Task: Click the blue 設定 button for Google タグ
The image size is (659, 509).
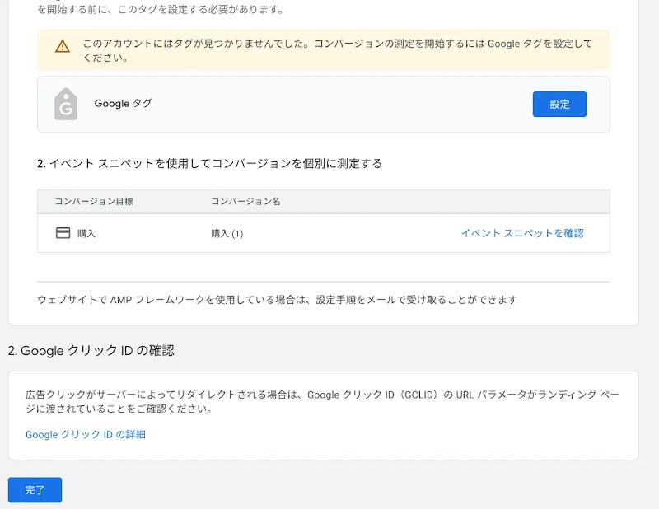Action: pyautogui.click(x=559, y=105)
